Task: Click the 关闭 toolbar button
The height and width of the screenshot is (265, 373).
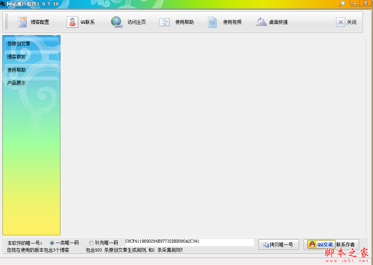Action: coord(346,22)
